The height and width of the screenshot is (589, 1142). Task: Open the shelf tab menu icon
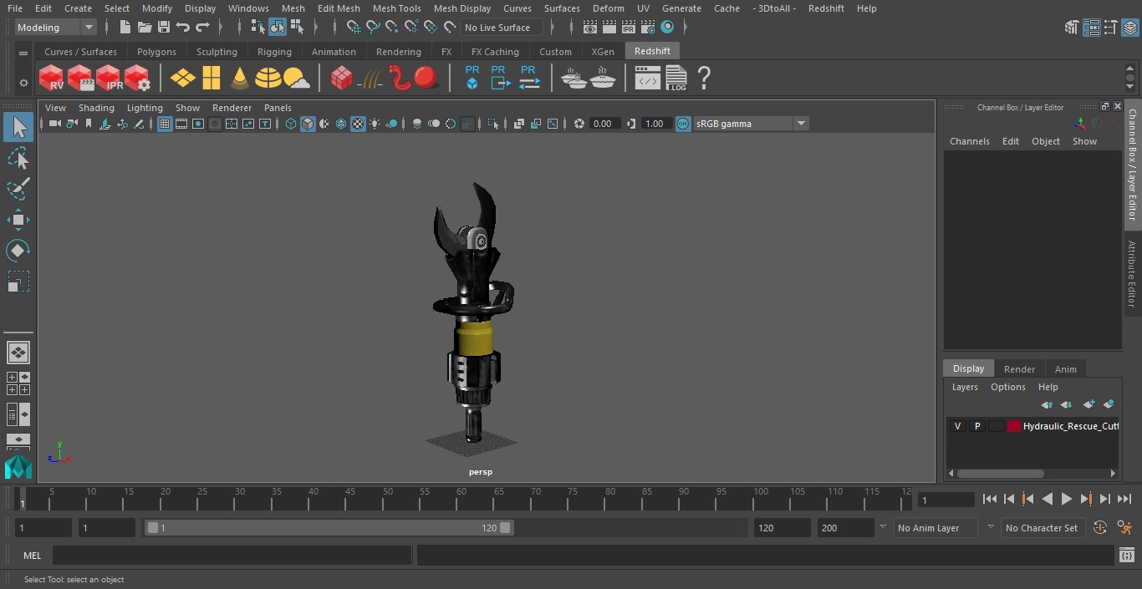[23, 53]
